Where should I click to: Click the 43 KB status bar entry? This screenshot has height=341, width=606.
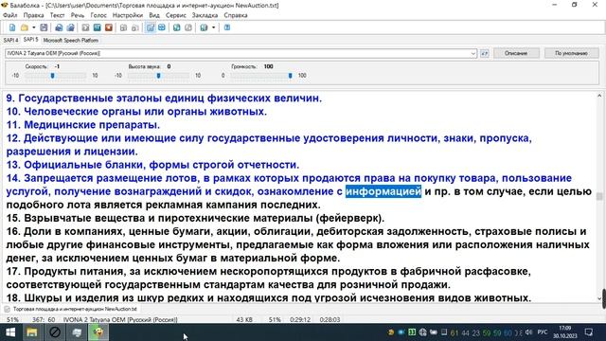(x=244, y=320)
